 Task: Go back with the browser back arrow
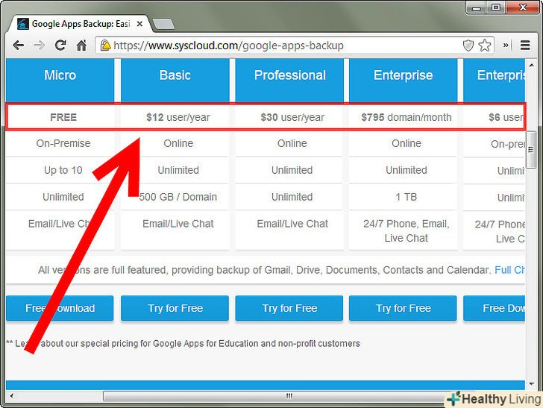tap(19, 45)
